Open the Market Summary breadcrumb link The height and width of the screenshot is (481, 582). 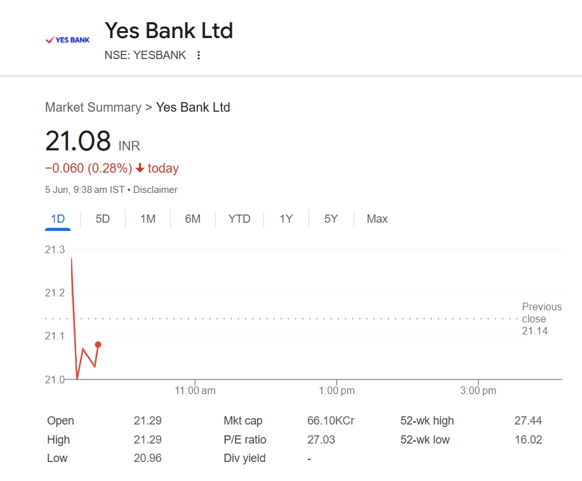coord(93,107)
